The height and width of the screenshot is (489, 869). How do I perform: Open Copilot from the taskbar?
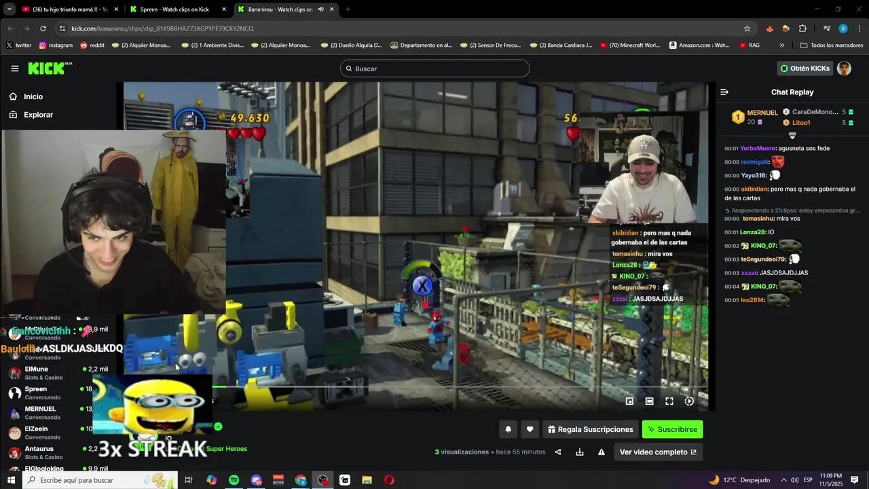pos(211,480)
